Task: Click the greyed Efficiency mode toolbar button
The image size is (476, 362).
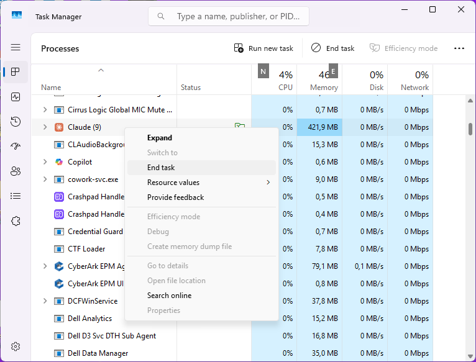Action: click(x=403, y=48)
